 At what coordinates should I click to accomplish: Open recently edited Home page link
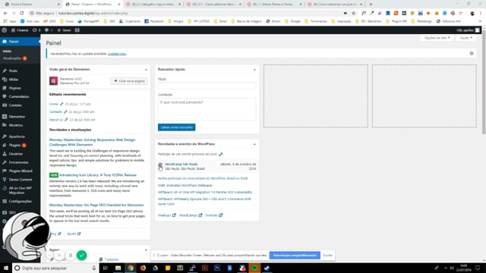(54, 104)
